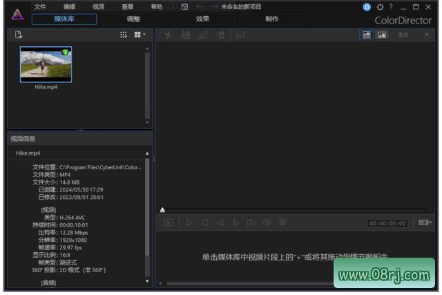Enable the storyboard-with-preview view mode button
The width and height of the screenshot is (442, 295).
pyautogui.click(x=367, y=35)
